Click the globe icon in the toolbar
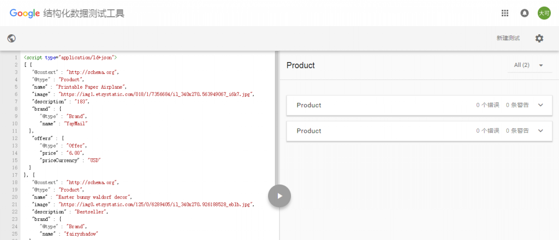 [11, 38]
